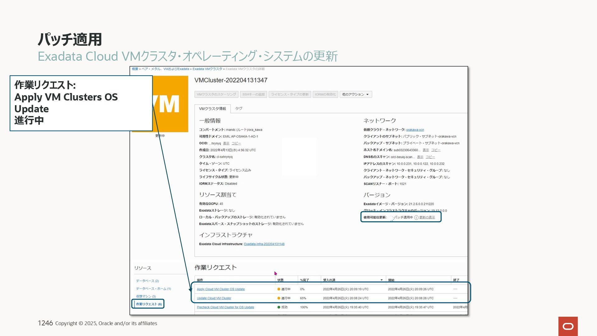Select 作業リクエスト (6) in resources list

pyautogui.click(x=149, y=304)
